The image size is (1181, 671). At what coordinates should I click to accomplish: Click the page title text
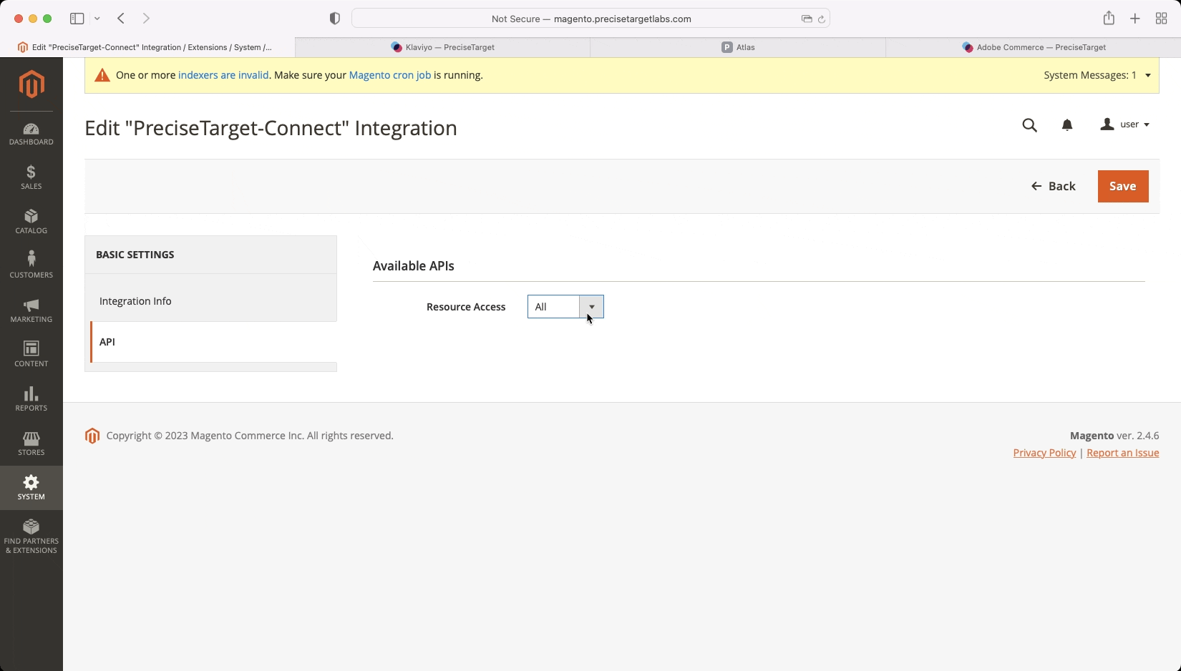point(271,128)
